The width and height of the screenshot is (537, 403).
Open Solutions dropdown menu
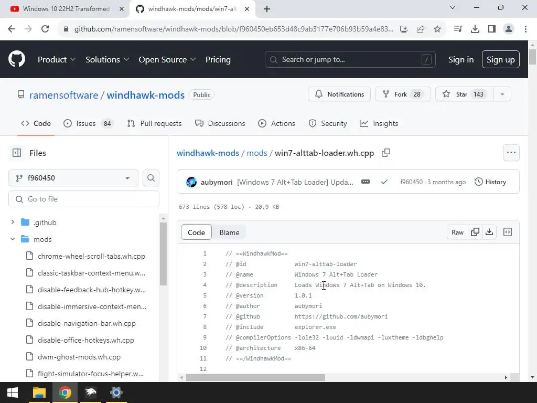coord(107,60)
